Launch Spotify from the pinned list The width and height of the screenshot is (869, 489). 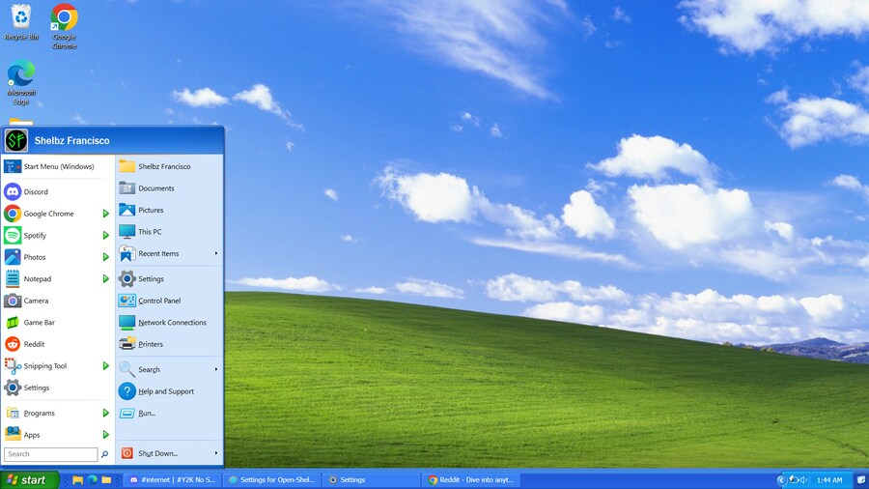pos(35,236)
